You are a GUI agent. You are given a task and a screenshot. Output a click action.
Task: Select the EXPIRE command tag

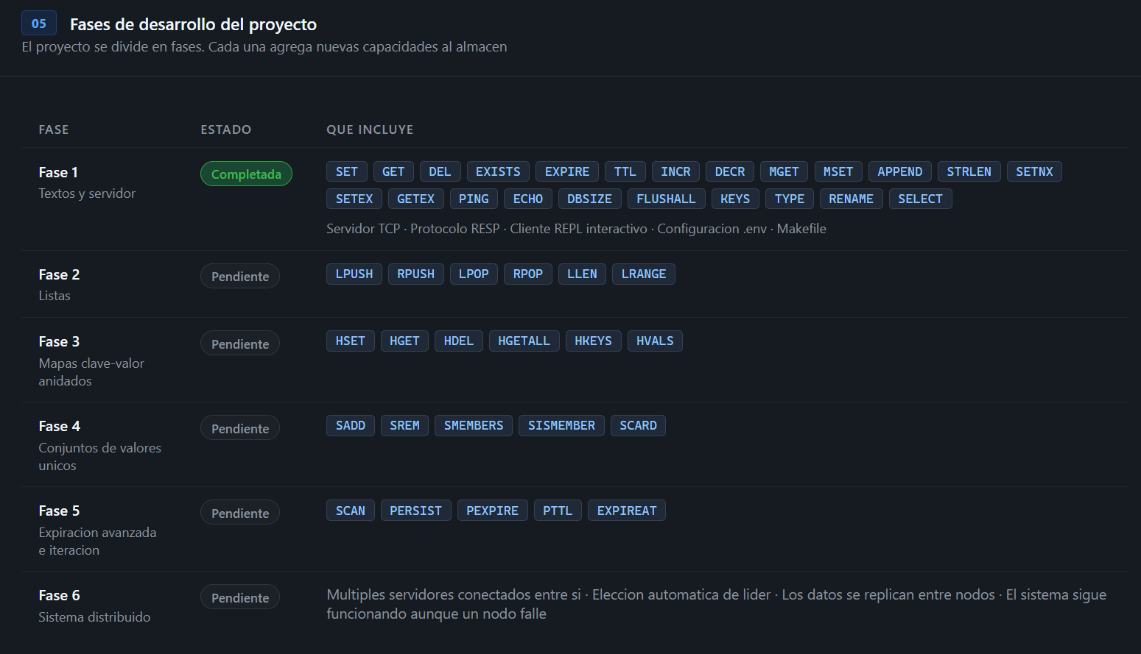coord(567,171)
